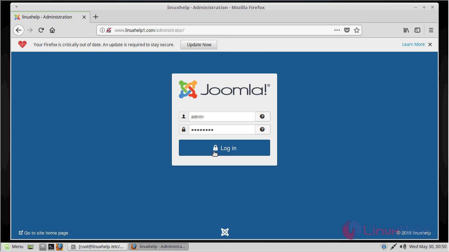Open the Firefox home page icon
The height and width of the screenshot is (252, 449).
point(52,30)
